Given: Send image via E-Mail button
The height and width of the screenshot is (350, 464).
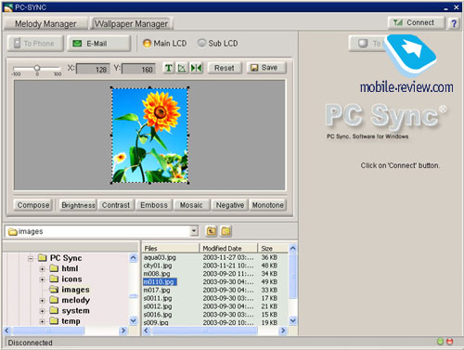Looking at the screenshot, I should click(x=98, y=44).
